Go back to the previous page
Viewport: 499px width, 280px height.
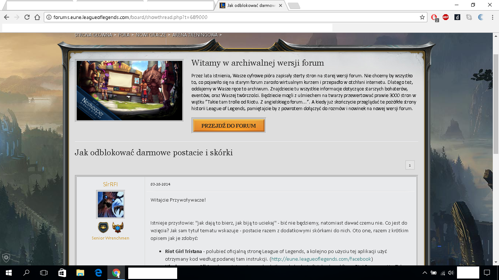coord(6,17)
